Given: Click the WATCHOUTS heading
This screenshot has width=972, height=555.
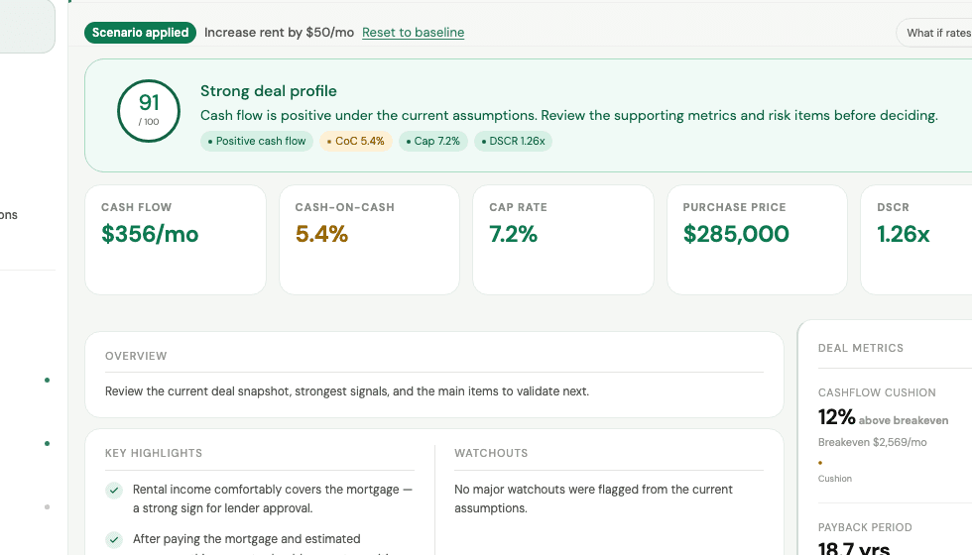Looking at the screenshot, I should click(x=491, y=454).
